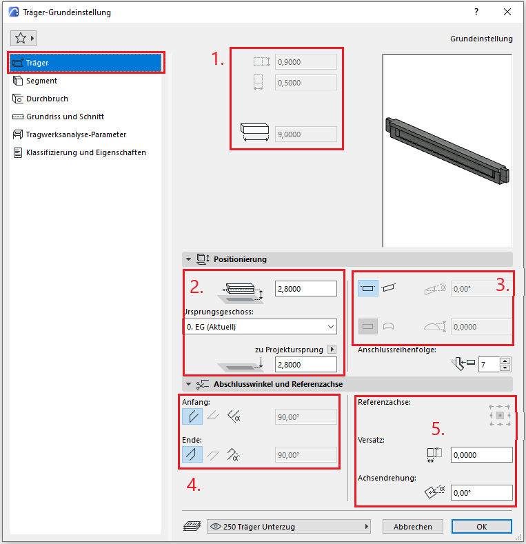Viewport: 526px width, 544px height.
Task: Toggle the straight beam shape option
Action: [368, 326]
